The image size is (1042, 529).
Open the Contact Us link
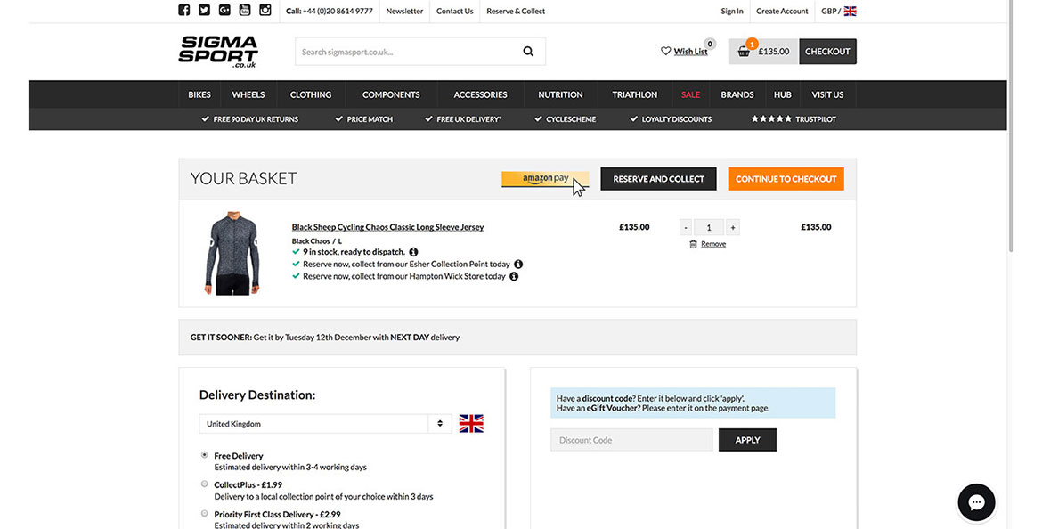454,12
